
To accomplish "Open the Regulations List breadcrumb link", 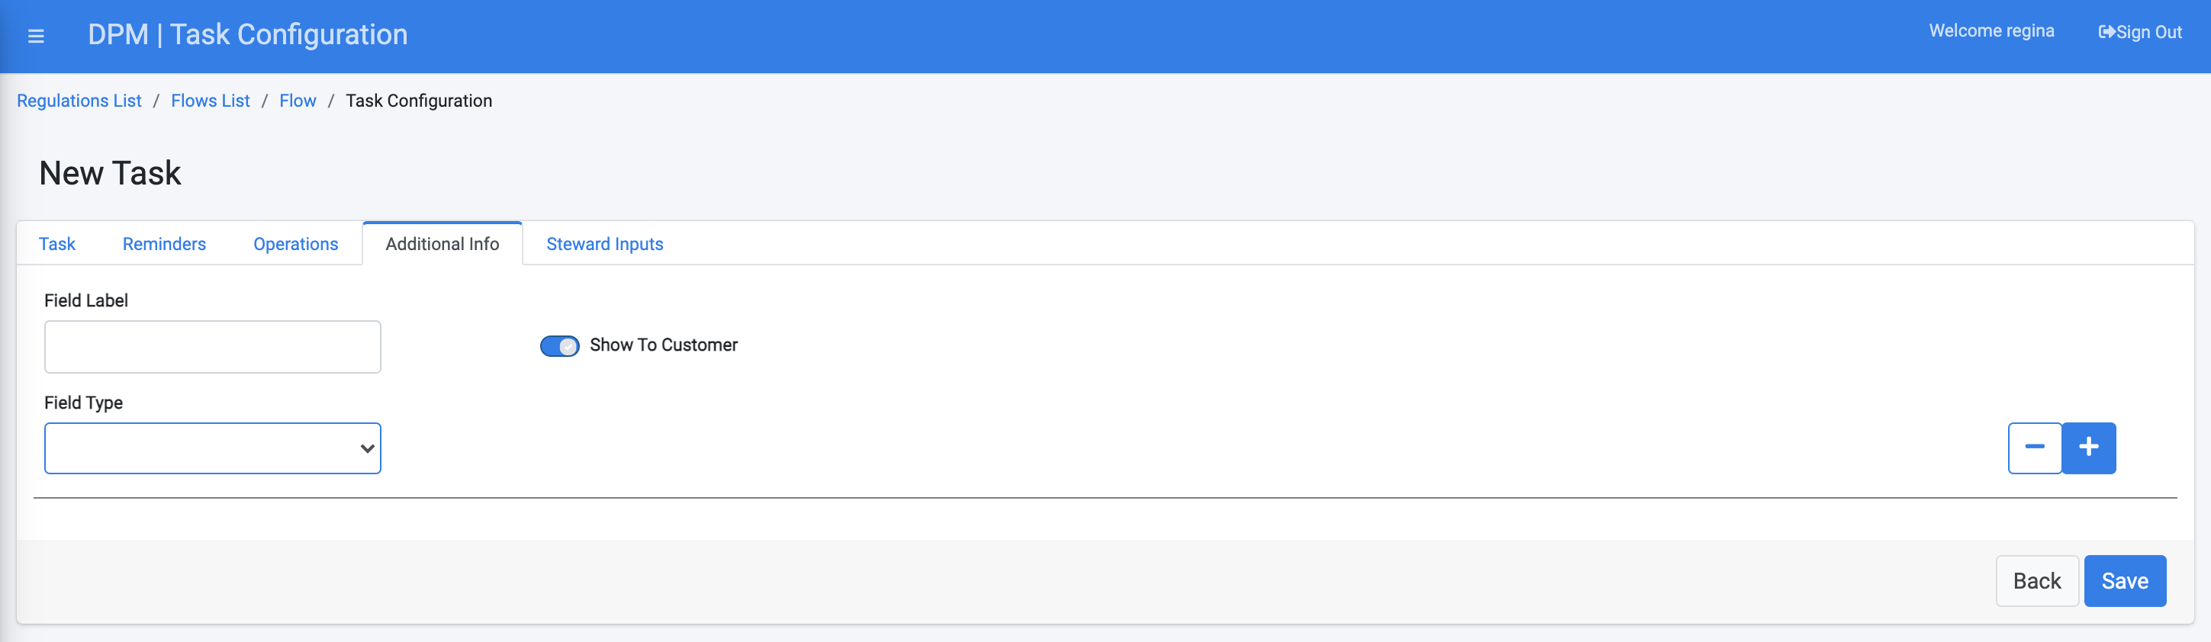I will point(79,101).
